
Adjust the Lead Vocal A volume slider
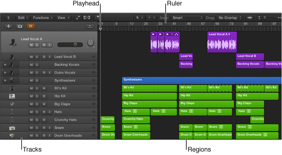[x=70, y=45]
